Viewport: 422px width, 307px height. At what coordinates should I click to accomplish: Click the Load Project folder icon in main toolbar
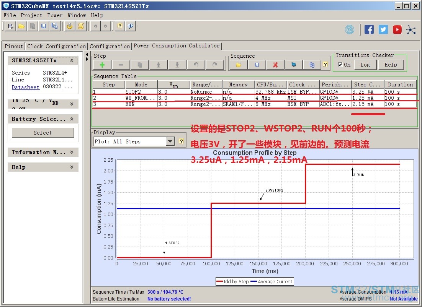click(x=21, y=26)
